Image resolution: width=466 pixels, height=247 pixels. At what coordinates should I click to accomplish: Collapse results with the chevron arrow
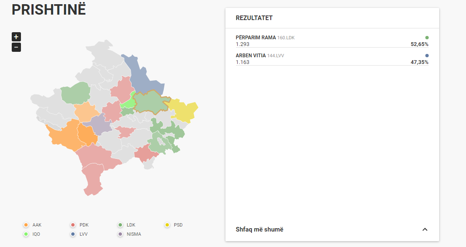coord(425,229)
